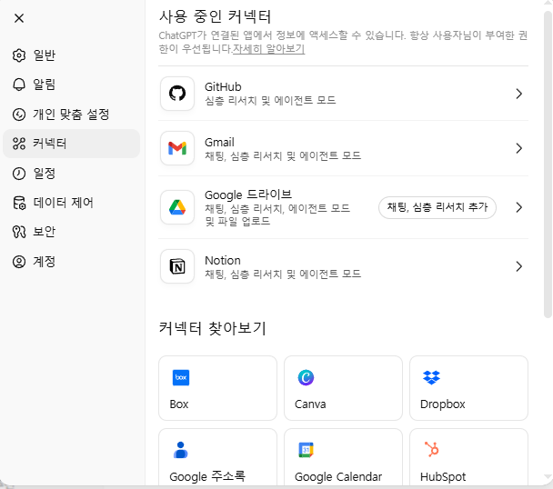Image resolution: width=553 pixels, height=489 pixels.
Task: Click the key icon beside 보안
Action: tap(19, 232)
